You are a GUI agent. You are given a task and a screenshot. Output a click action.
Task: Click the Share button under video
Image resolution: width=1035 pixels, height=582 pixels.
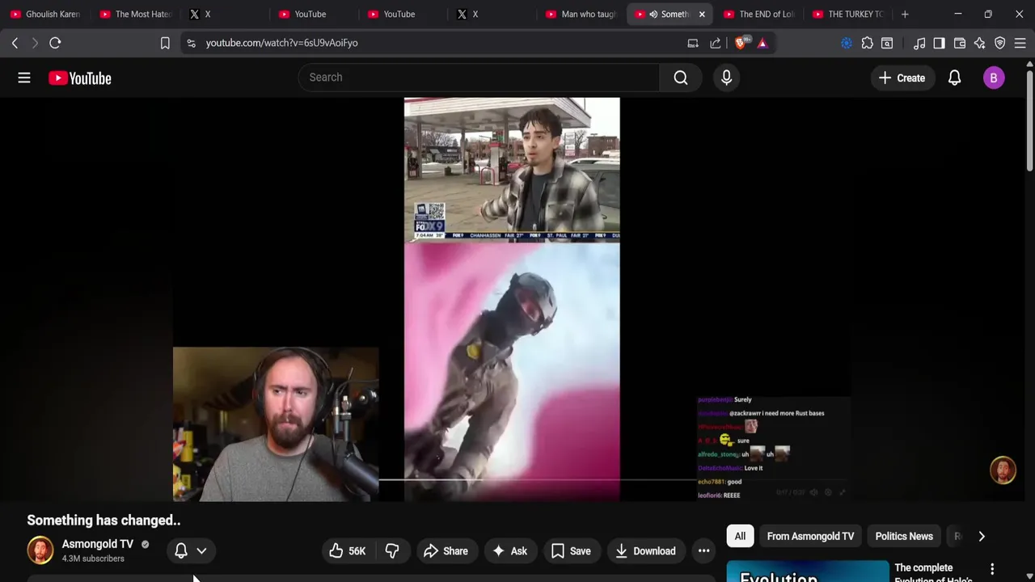[x=446, y=550]
